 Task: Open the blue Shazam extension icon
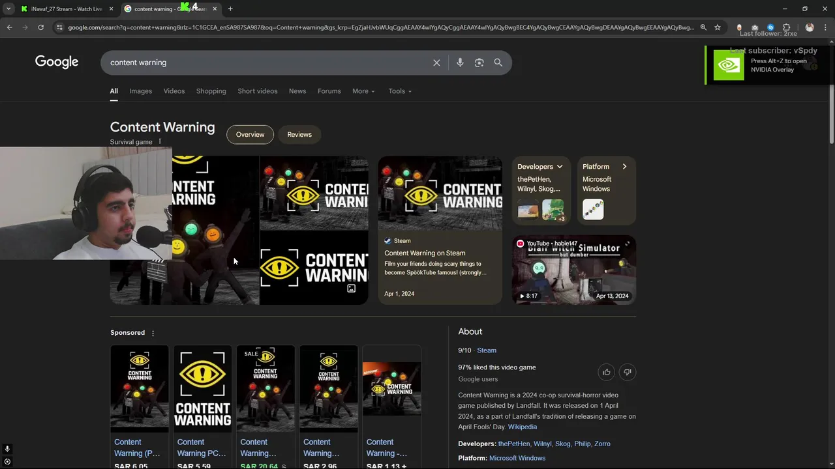pyautogui.click(x=770, y=27)
